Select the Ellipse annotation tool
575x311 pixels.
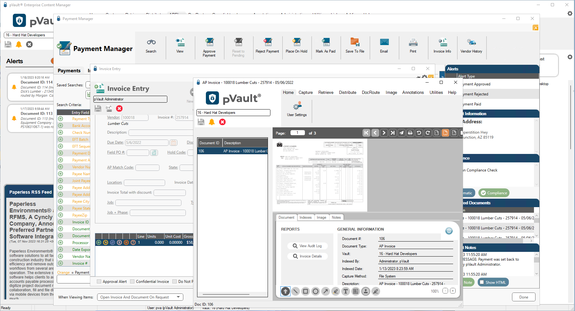(x=316, y=291)
